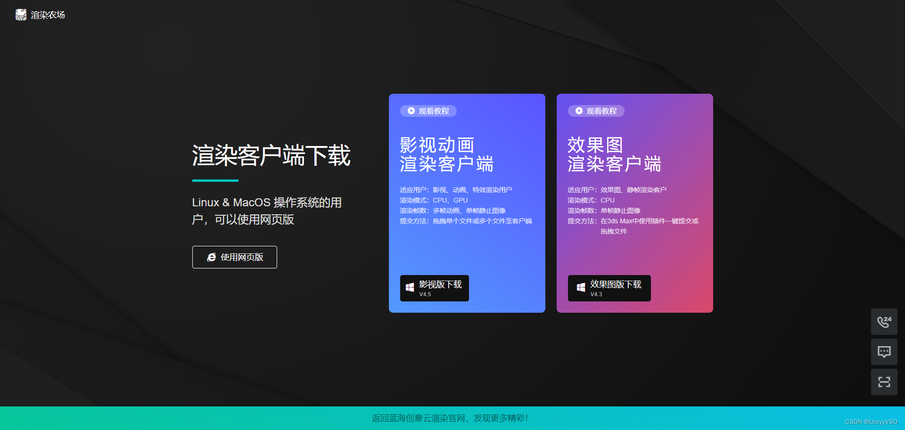
Task: Click the QR code scan icon
Action: [x=884, y=382]
